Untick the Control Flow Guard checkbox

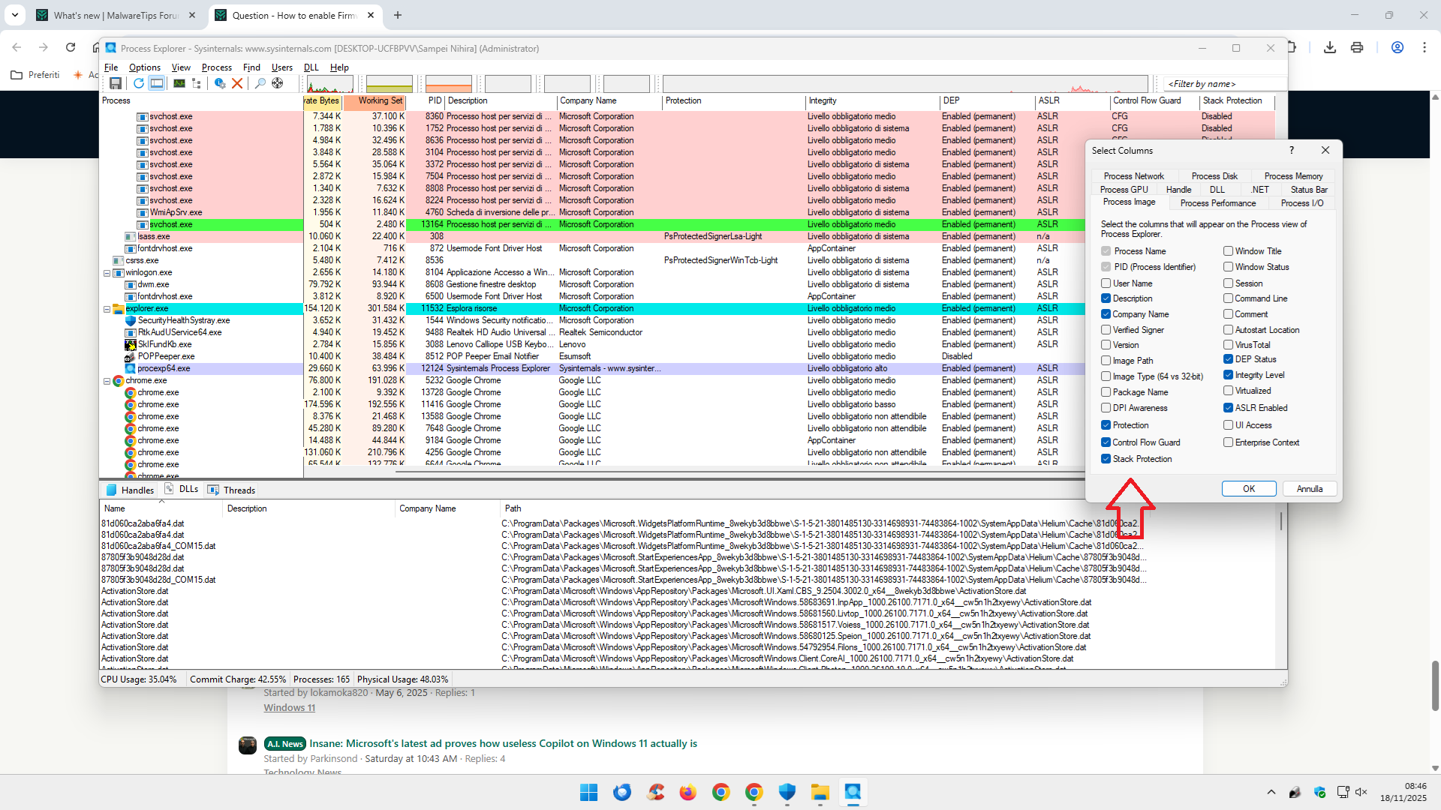(x=1106, y=442)
